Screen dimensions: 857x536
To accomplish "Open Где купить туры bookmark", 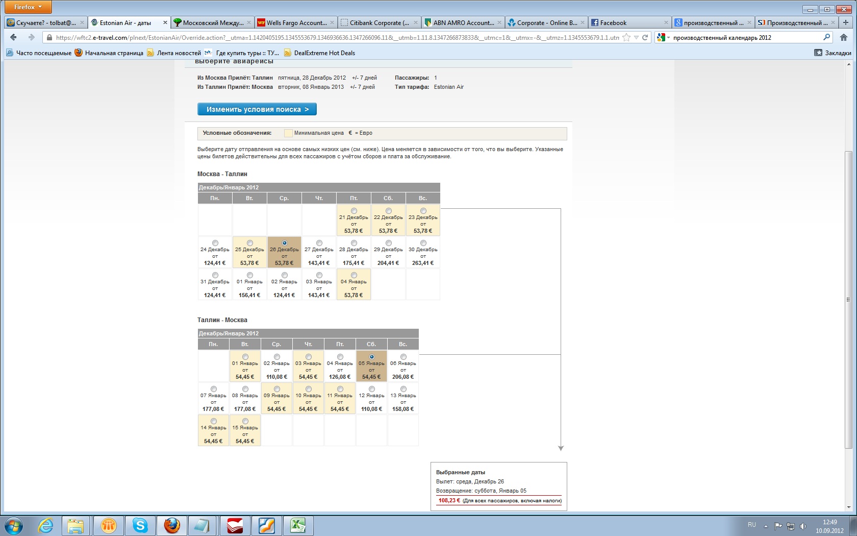I will tap(242, 53).
